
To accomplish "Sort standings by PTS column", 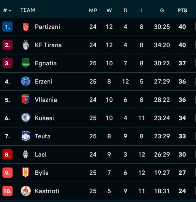I will click(182, 11).
